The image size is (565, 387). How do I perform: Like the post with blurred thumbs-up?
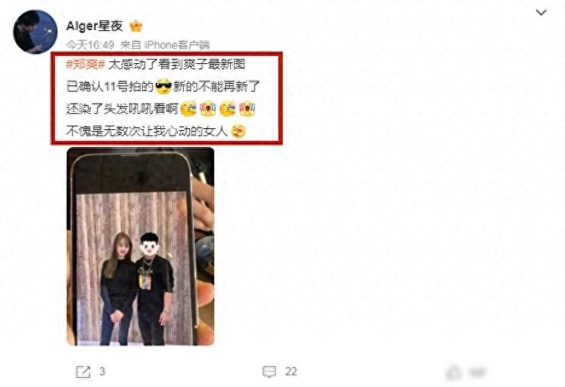(x=454, y=372)
